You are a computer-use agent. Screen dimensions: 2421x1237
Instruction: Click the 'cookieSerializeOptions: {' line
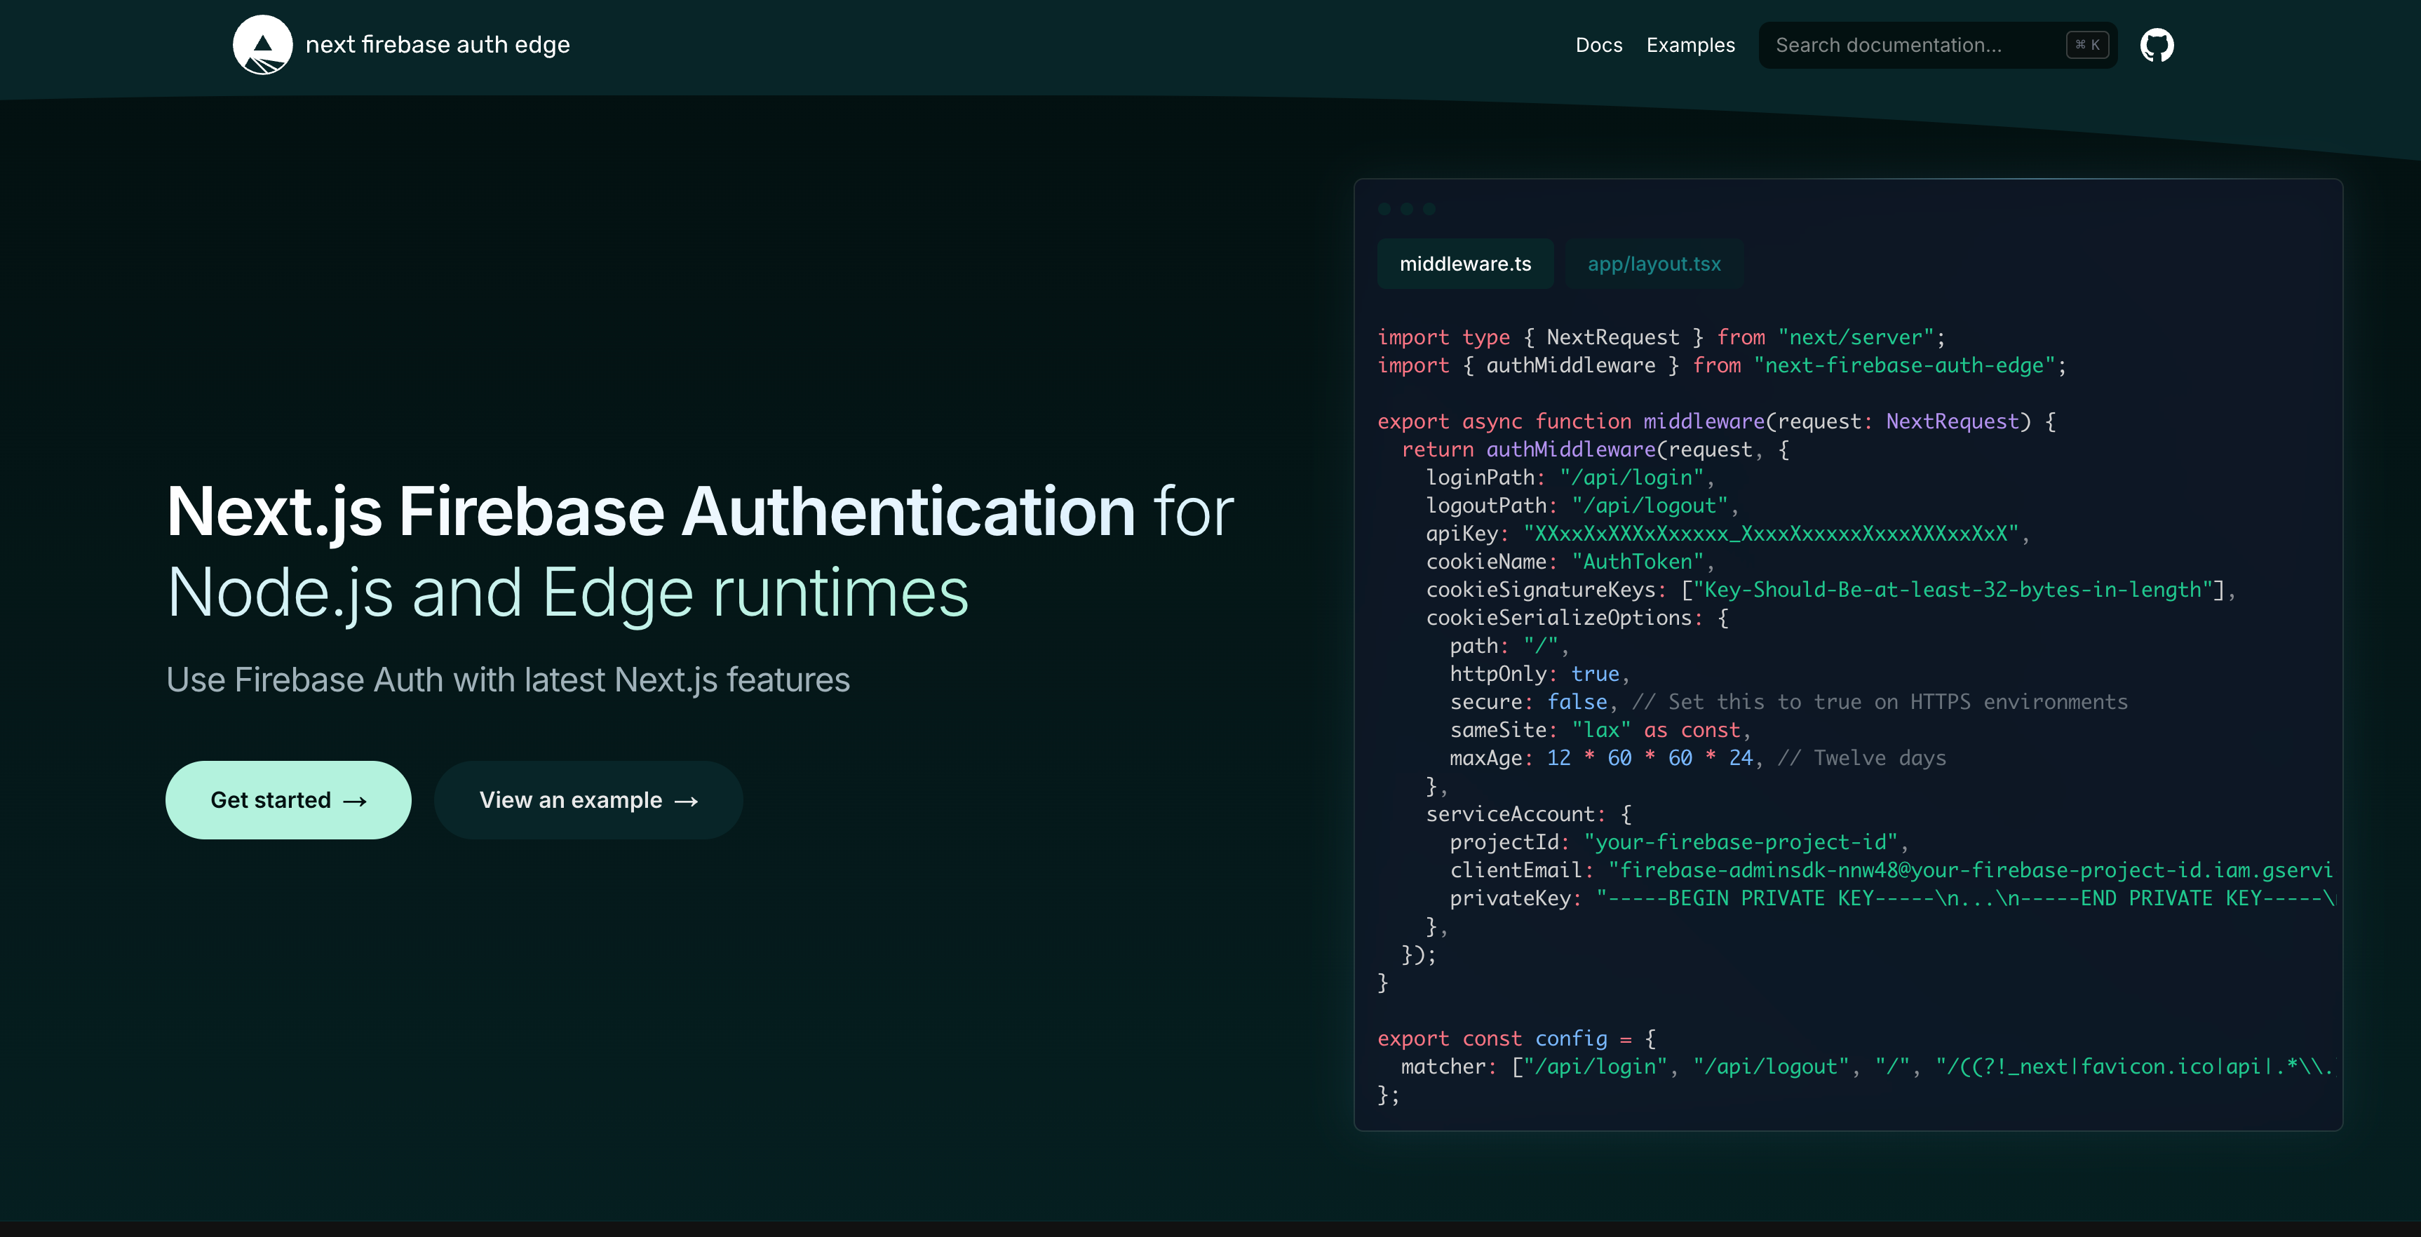pyautogui.click(x=1577, y=618)
